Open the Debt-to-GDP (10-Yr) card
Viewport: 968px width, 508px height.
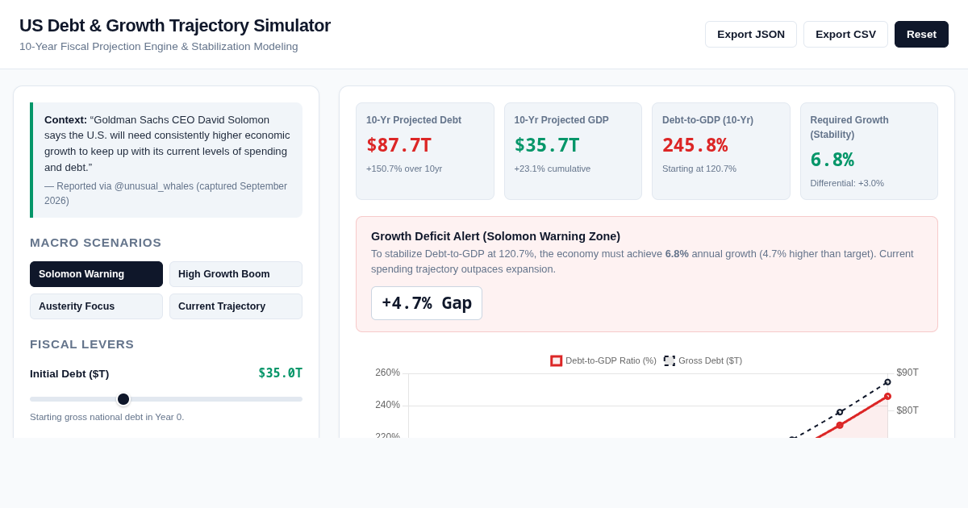pyautogui.click(x=721, y=151)
